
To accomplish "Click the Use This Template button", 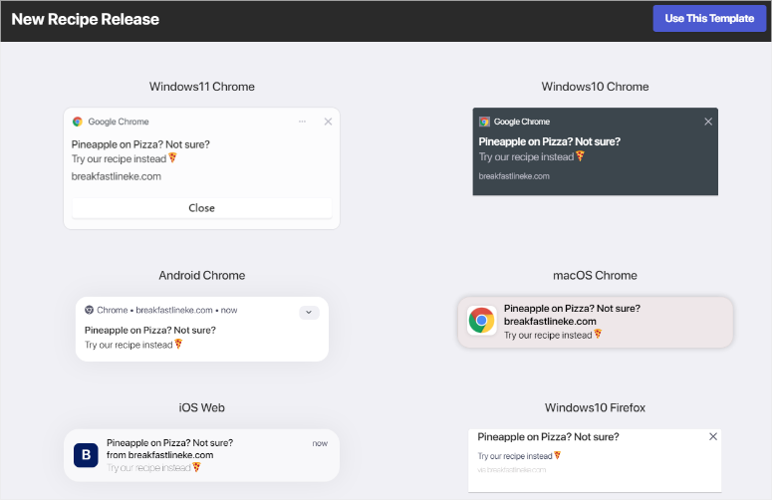I will (x=709, y=19).
